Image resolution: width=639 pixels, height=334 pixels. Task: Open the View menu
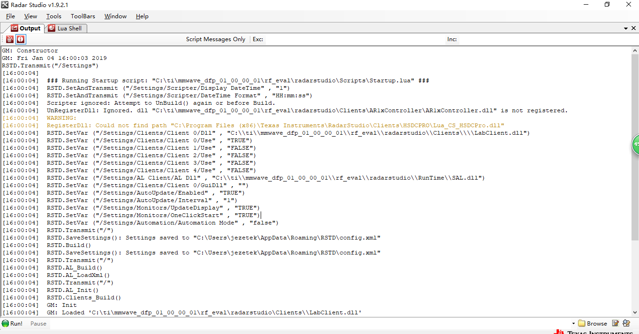pyautogui.click(x=30, y=16)
